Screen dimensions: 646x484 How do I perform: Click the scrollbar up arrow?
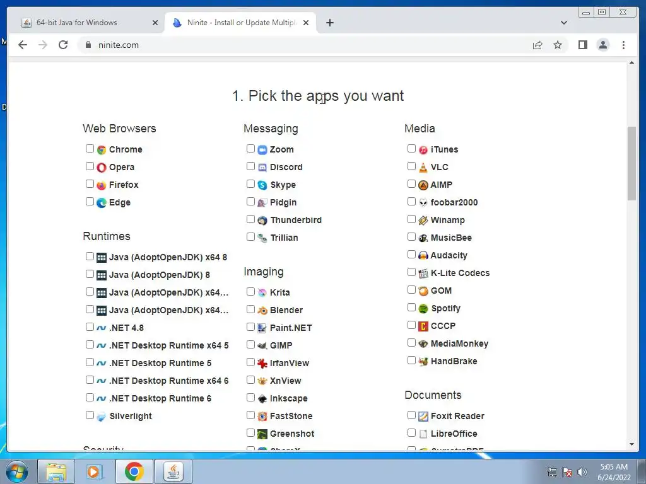(x=631, y=63)
